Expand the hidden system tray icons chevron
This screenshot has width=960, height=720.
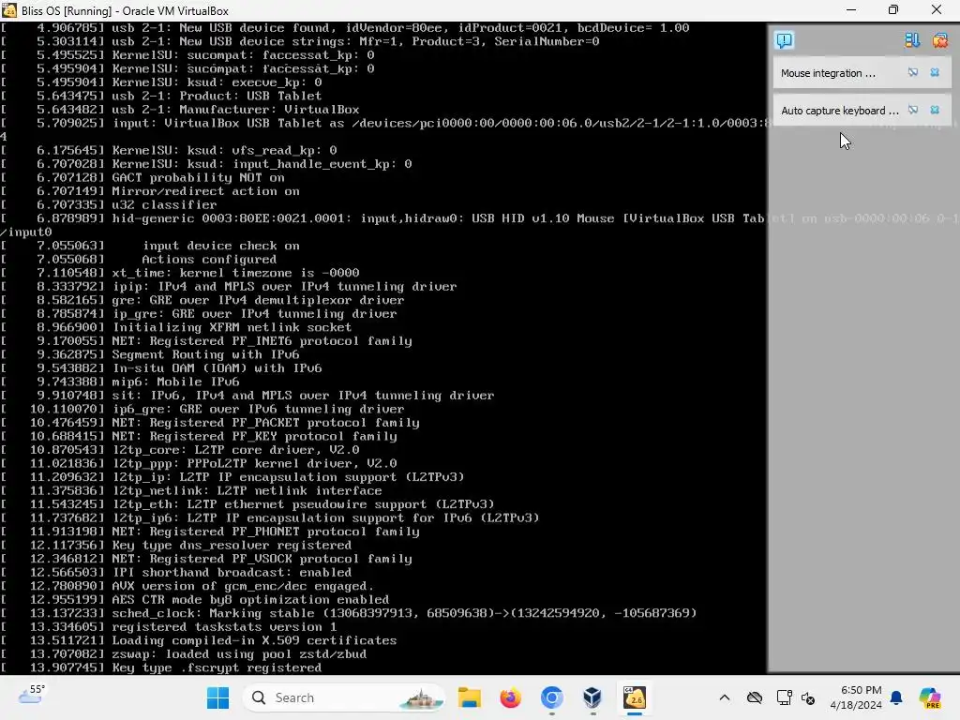coord(725,697)
